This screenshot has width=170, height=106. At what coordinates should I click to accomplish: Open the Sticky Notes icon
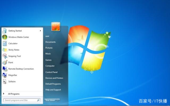click(5, 50)
